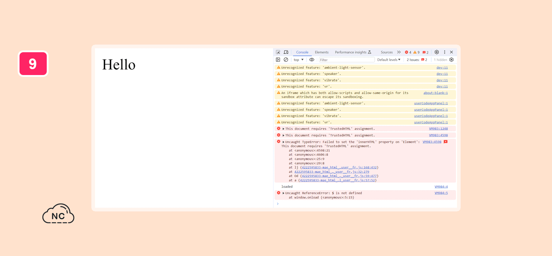Screen dimensions: 552x256
Task: Open VM983:4598 link on the collapsed TrustedHTML row
Action: pos(438,135)
